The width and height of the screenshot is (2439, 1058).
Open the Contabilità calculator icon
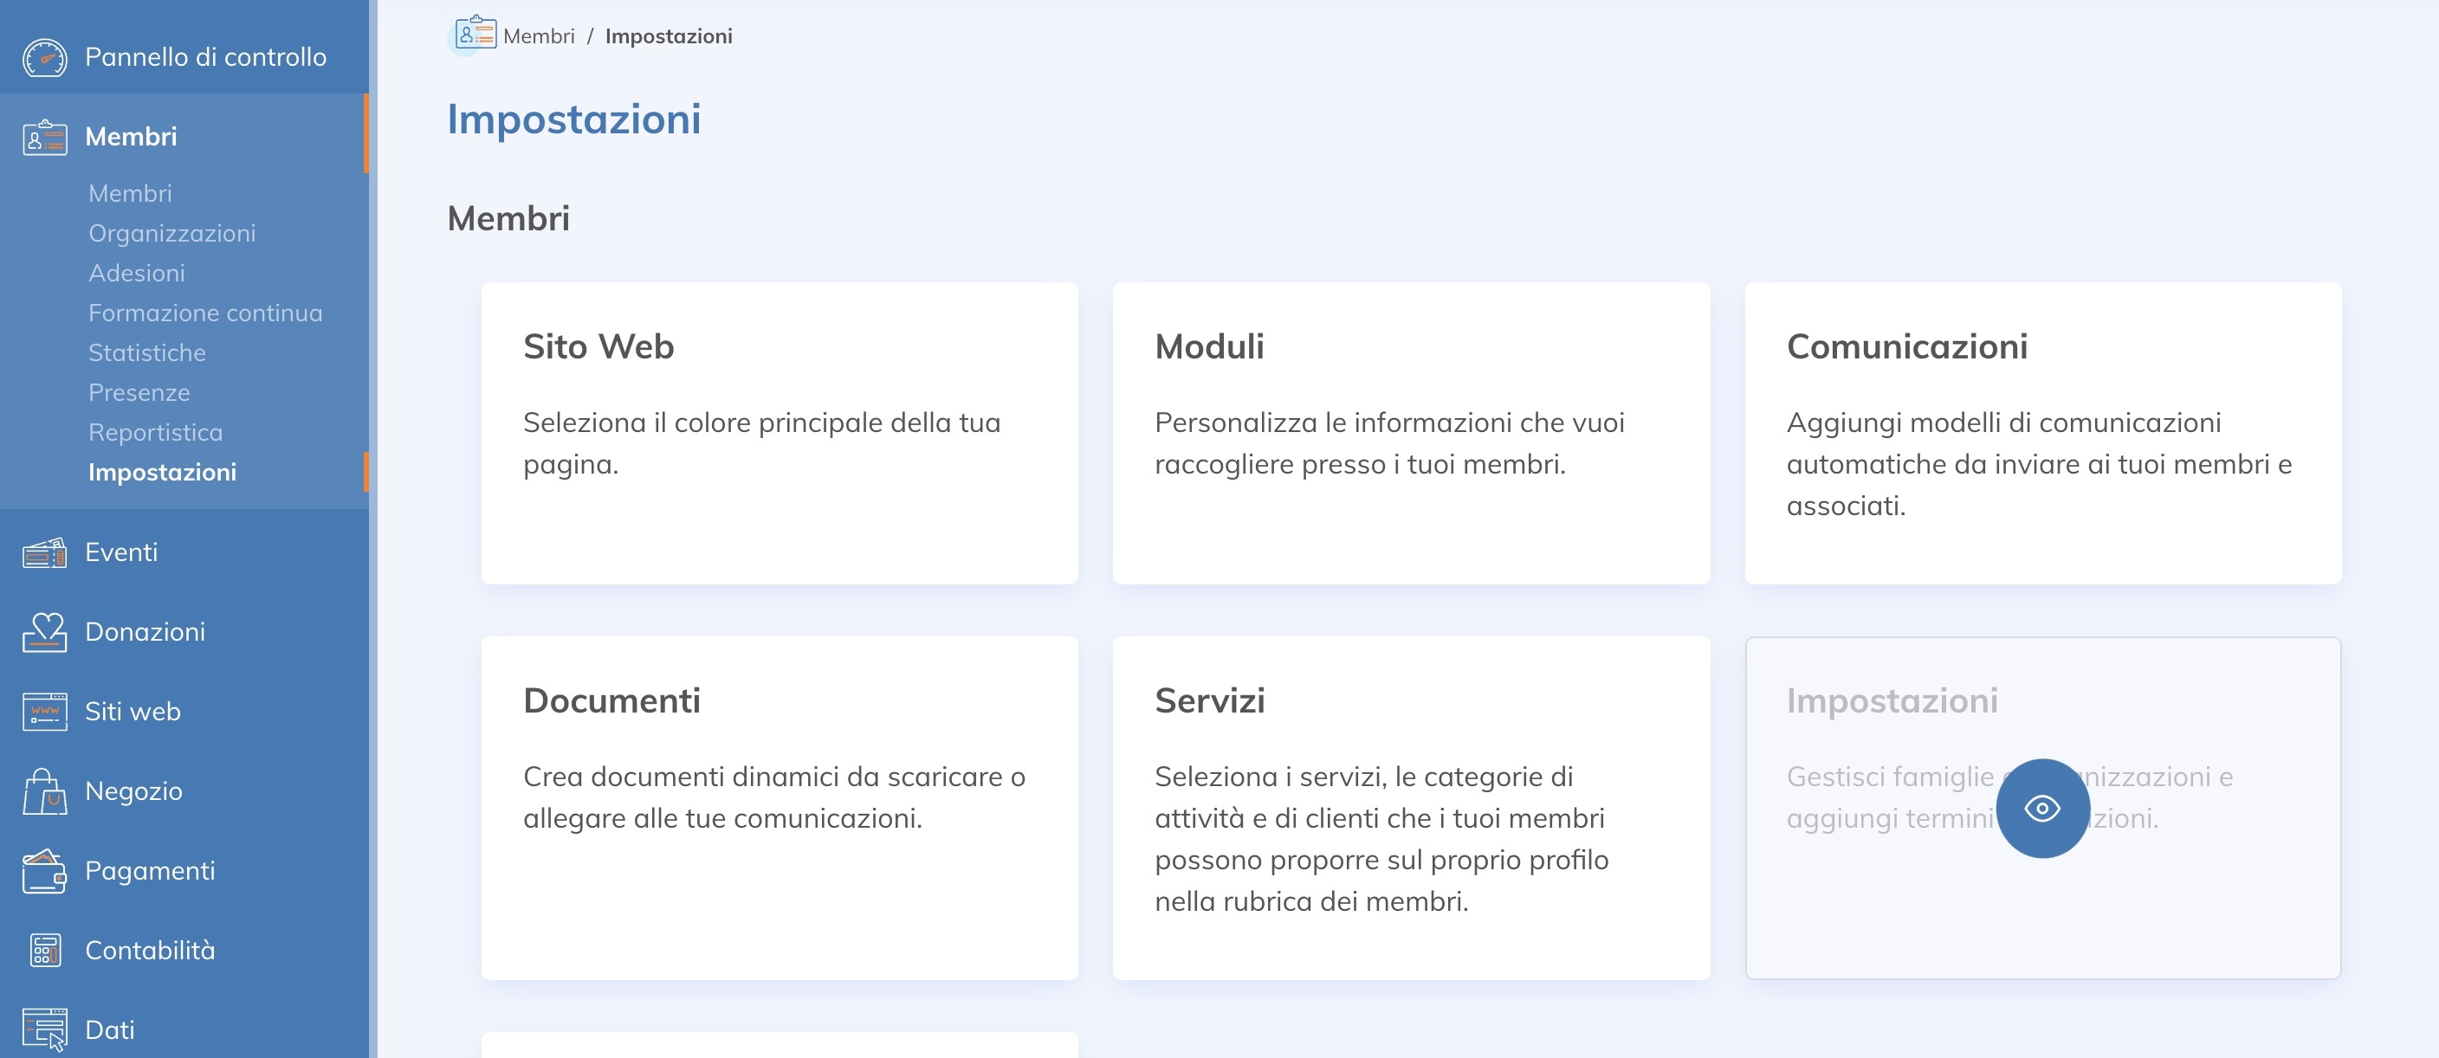tap(44, 950)
